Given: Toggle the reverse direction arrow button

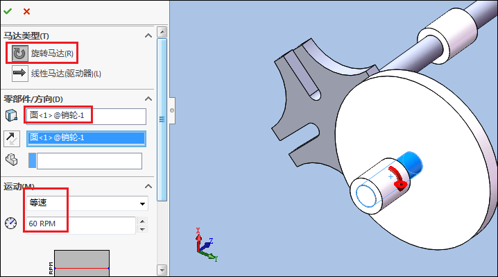Looking at the screenshot, I should (12, 139).
